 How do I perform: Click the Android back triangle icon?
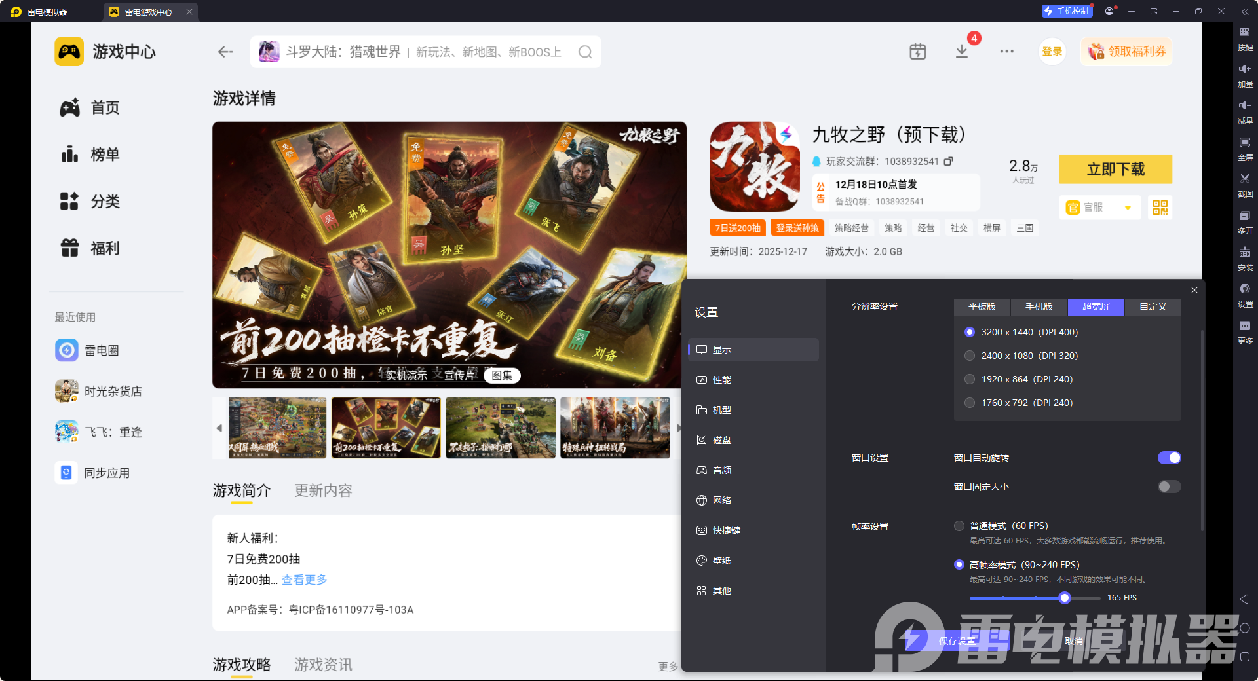1244,599
